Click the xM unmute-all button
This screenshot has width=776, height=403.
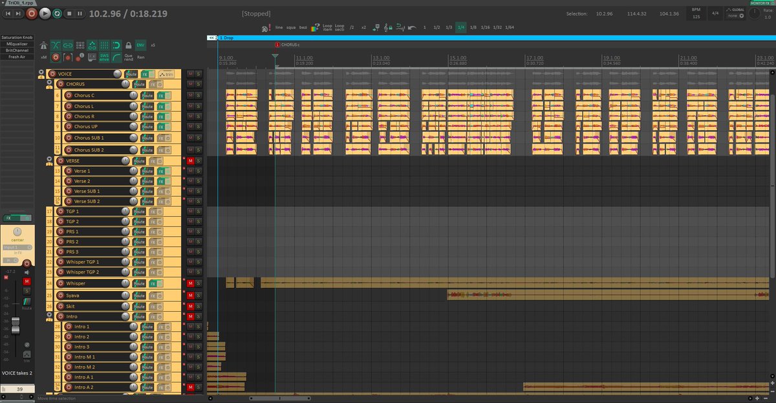(43, 58)
